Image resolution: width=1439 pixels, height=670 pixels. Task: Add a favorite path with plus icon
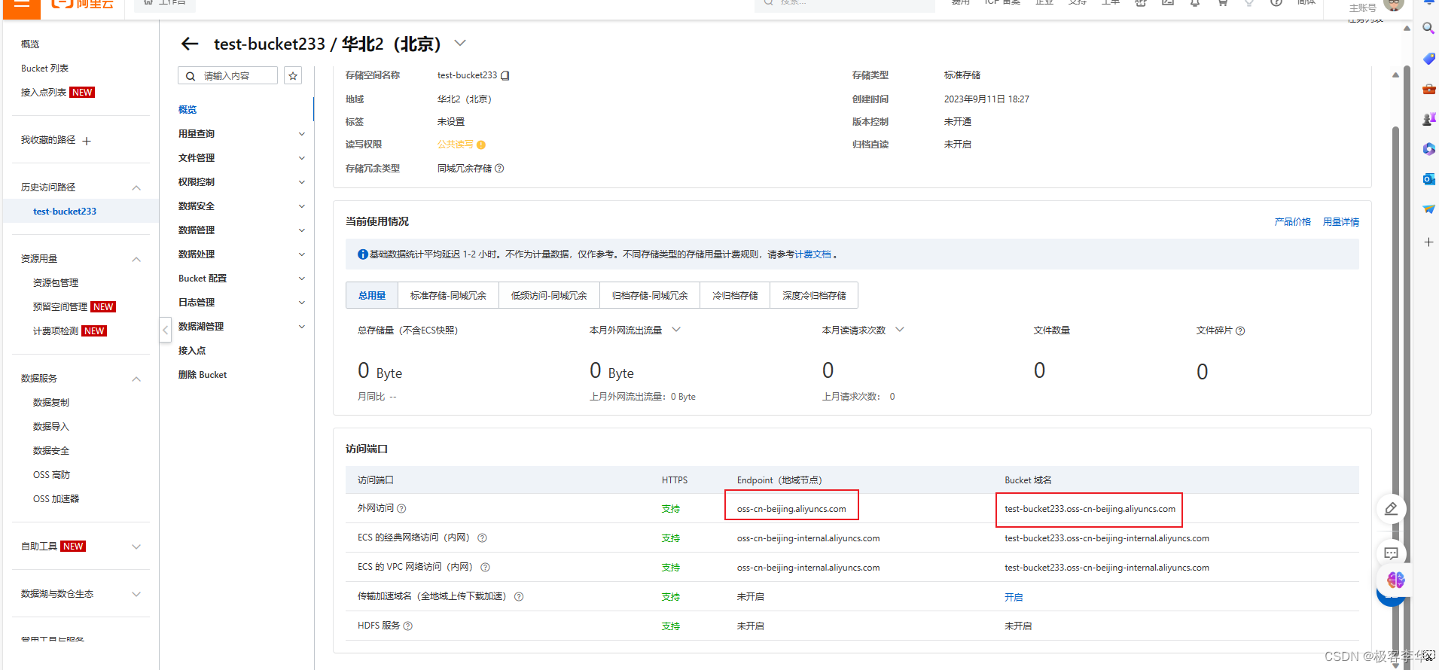tap(87, 141)
